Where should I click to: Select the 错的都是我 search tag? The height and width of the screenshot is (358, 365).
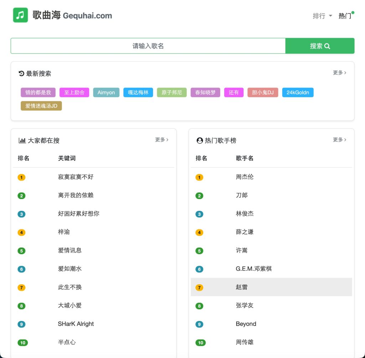coord(38,92)
